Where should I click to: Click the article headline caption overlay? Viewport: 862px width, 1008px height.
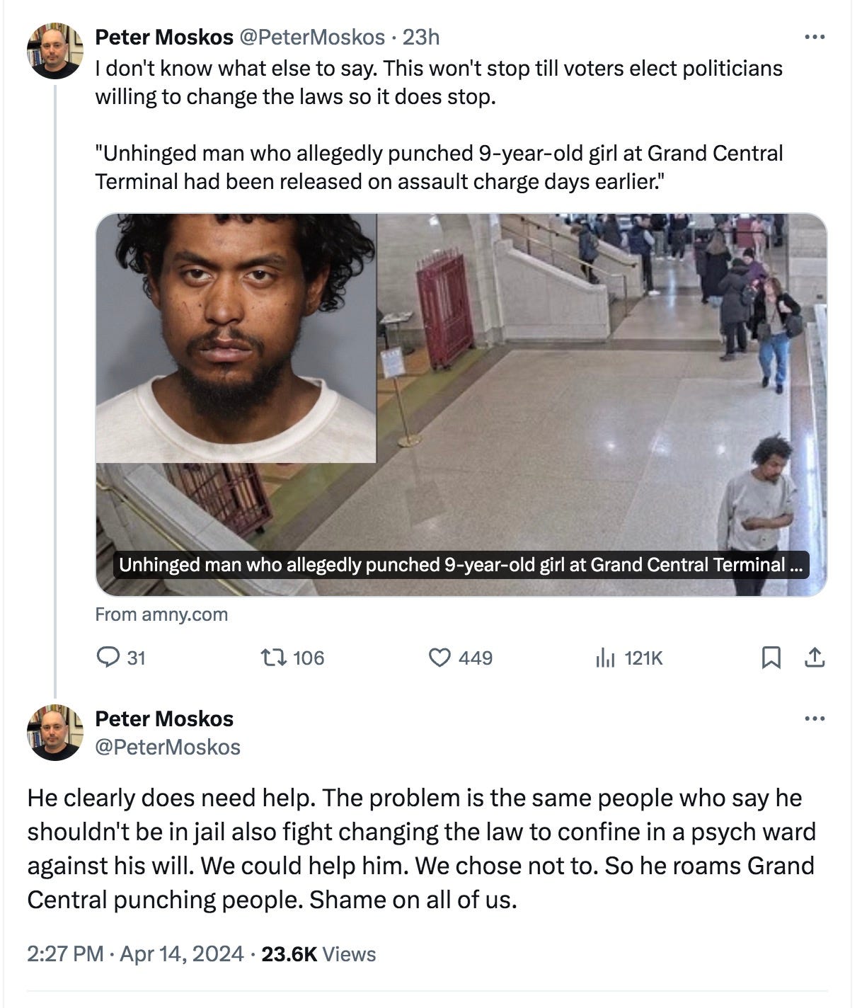click(x=461, y=565)
